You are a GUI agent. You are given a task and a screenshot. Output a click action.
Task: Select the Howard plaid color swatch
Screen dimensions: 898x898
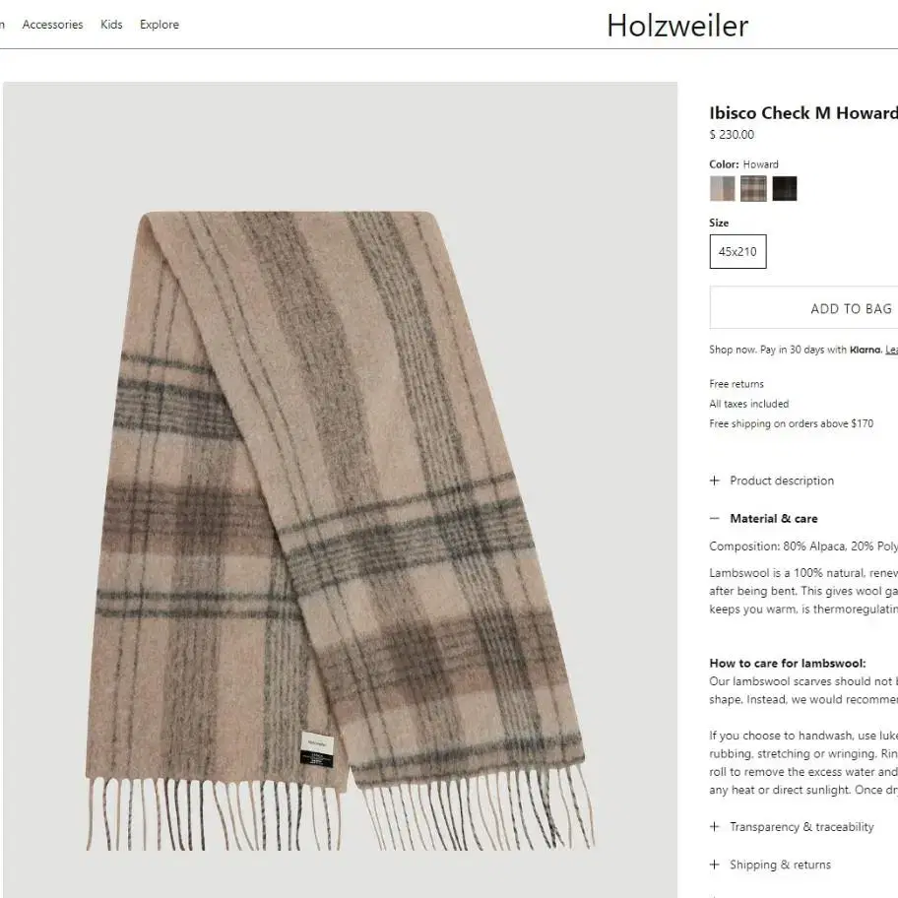pyautogui.click(x=753, y=188)
